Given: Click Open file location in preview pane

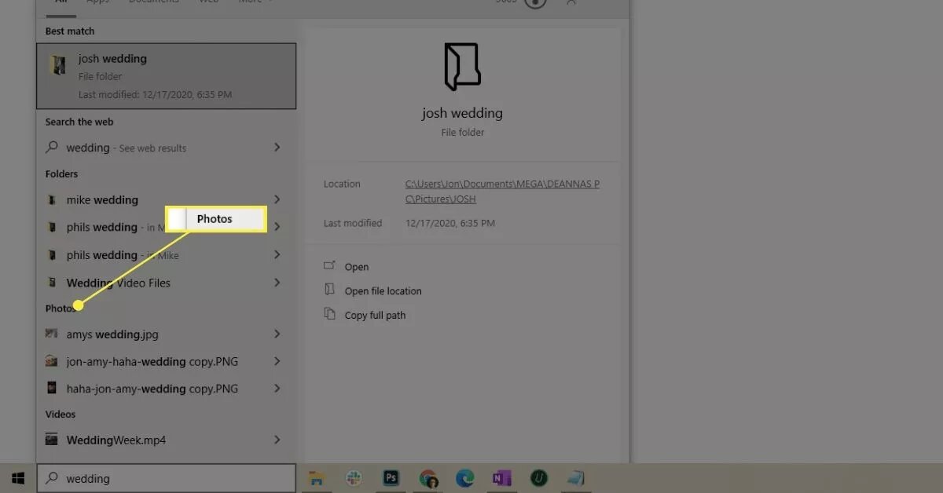Looking at the screenshot, I should click(383, 290).
